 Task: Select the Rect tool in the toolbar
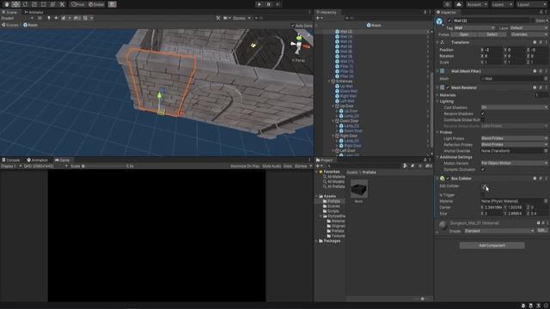pyautogui.click(x=44, y=4)
